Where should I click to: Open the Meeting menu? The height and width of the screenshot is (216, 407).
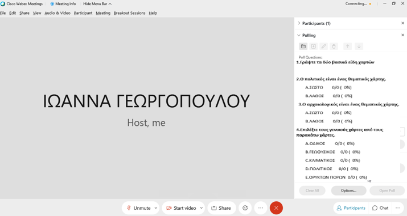point(103,13)
